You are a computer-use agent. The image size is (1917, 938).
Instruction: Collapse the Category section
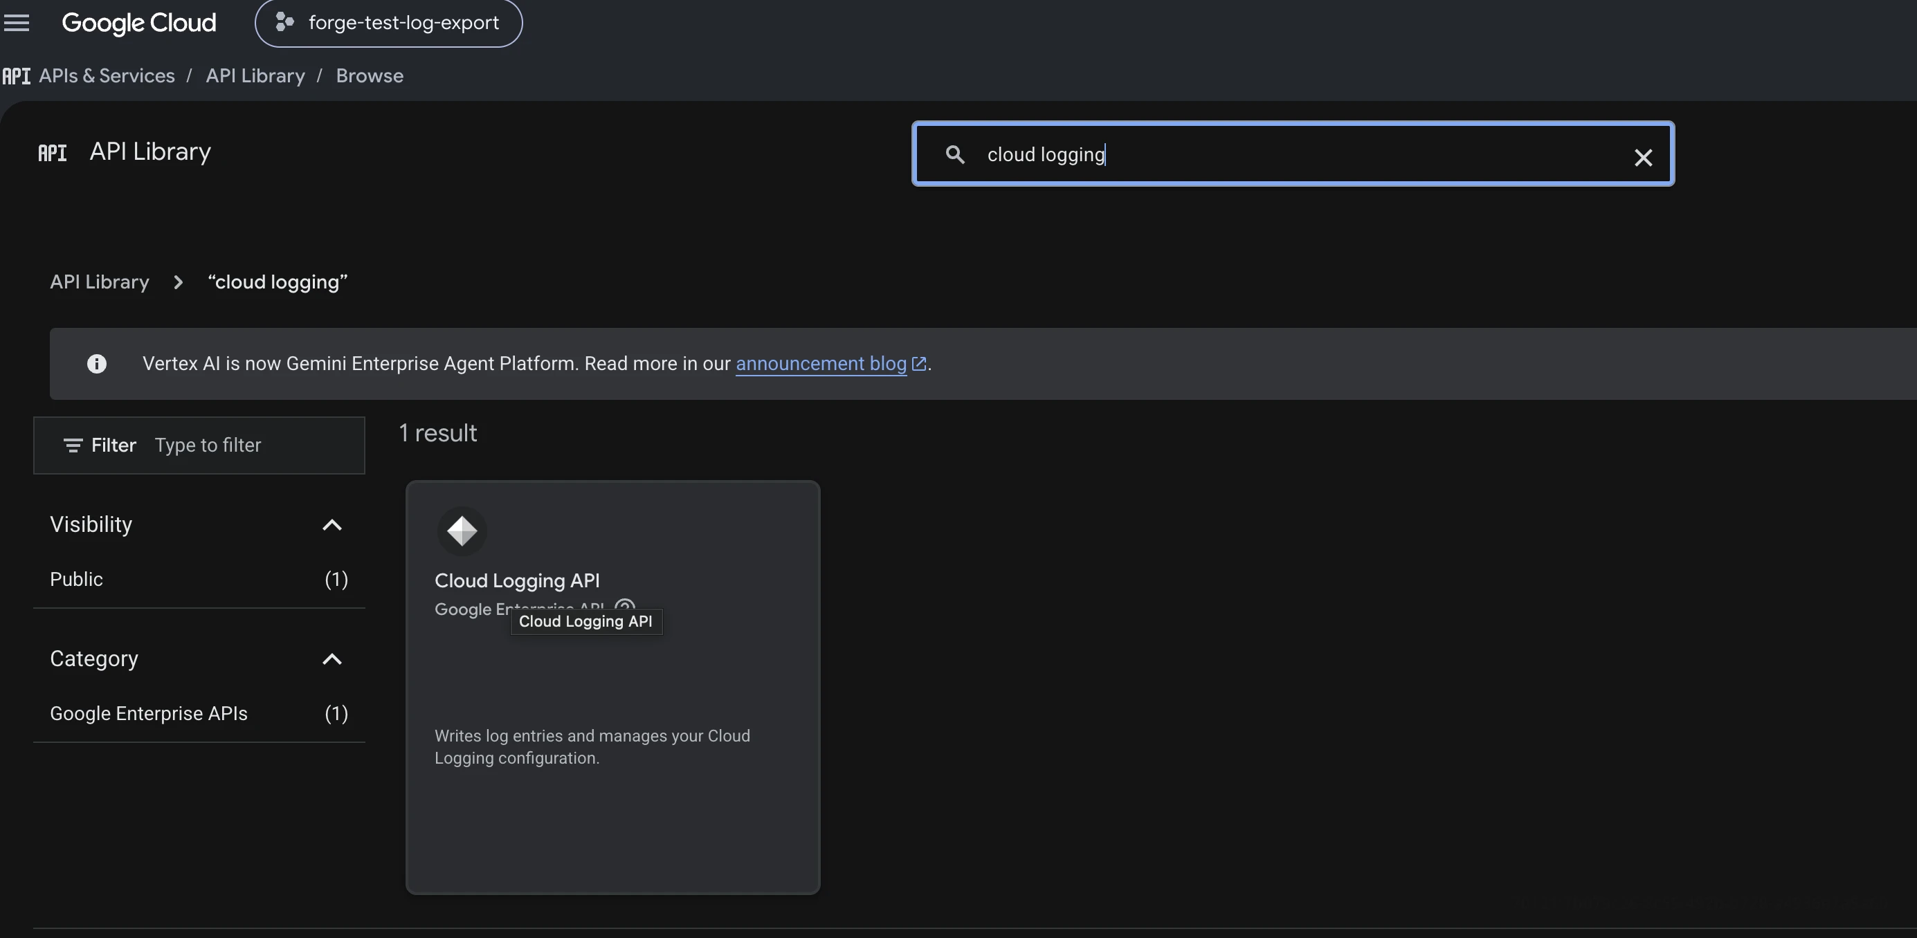point(332,659)
